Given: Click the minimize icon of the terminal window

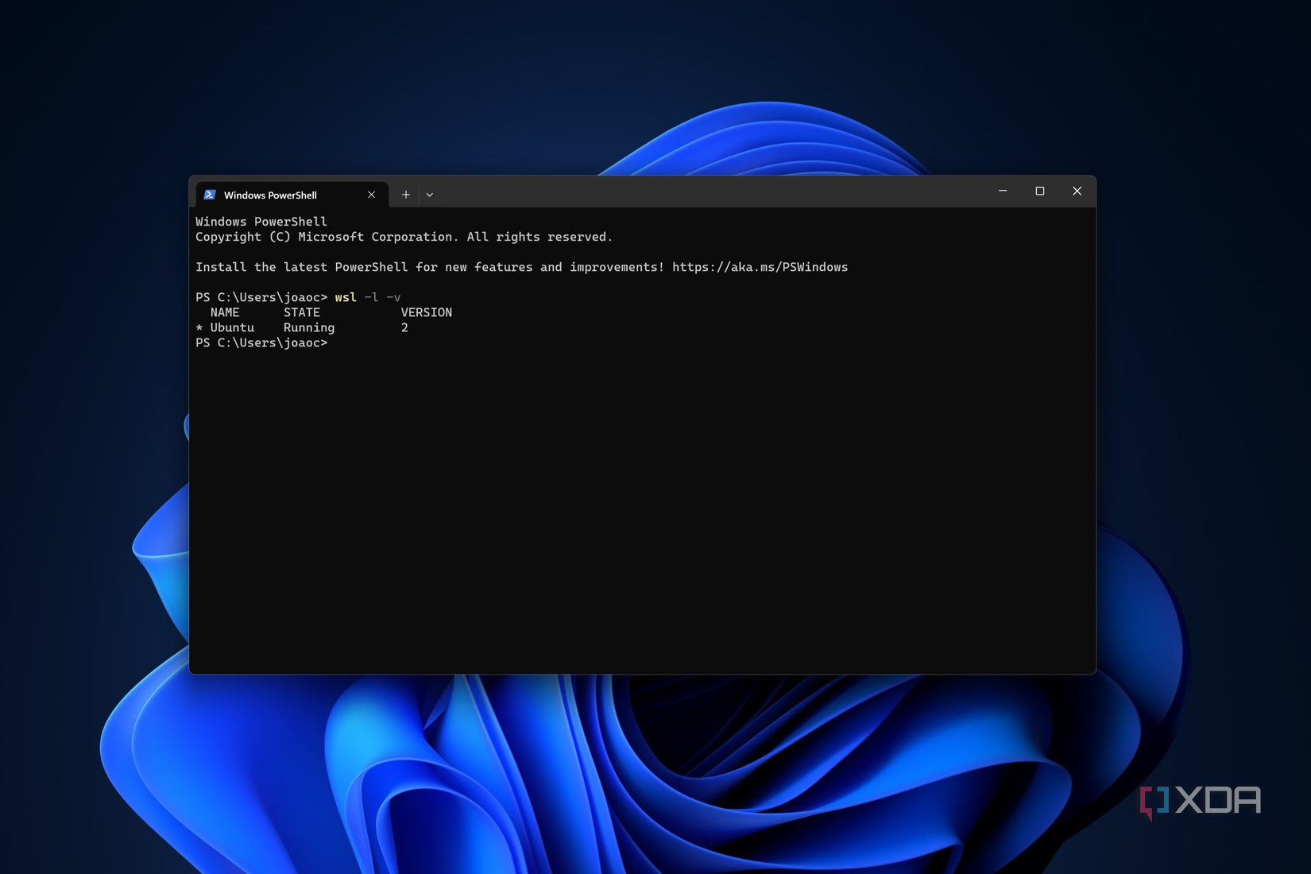Looking at the screenshot, I should [1003, 191].
